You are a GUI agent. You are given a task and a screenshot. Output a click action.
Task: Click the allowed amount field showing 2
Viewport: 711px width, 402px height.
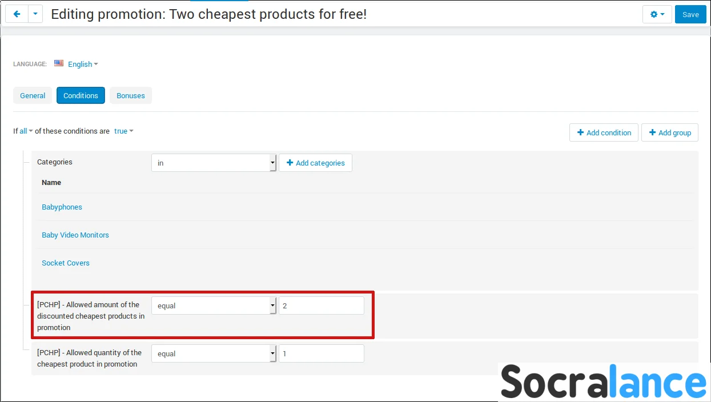321,305
